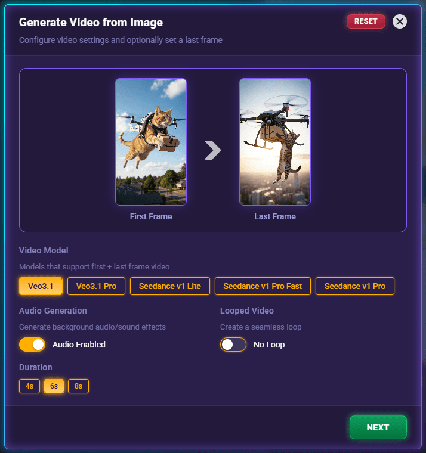Image resolution: width=426 pixels, height=453 pixels.
Task: Click the 'Duration' heading
Action: 36,367
